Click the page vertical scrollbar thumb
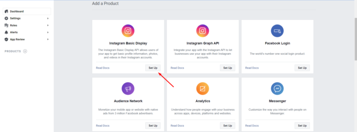The width and height of the screenshot is (357, 132). (x=355, y=39)
